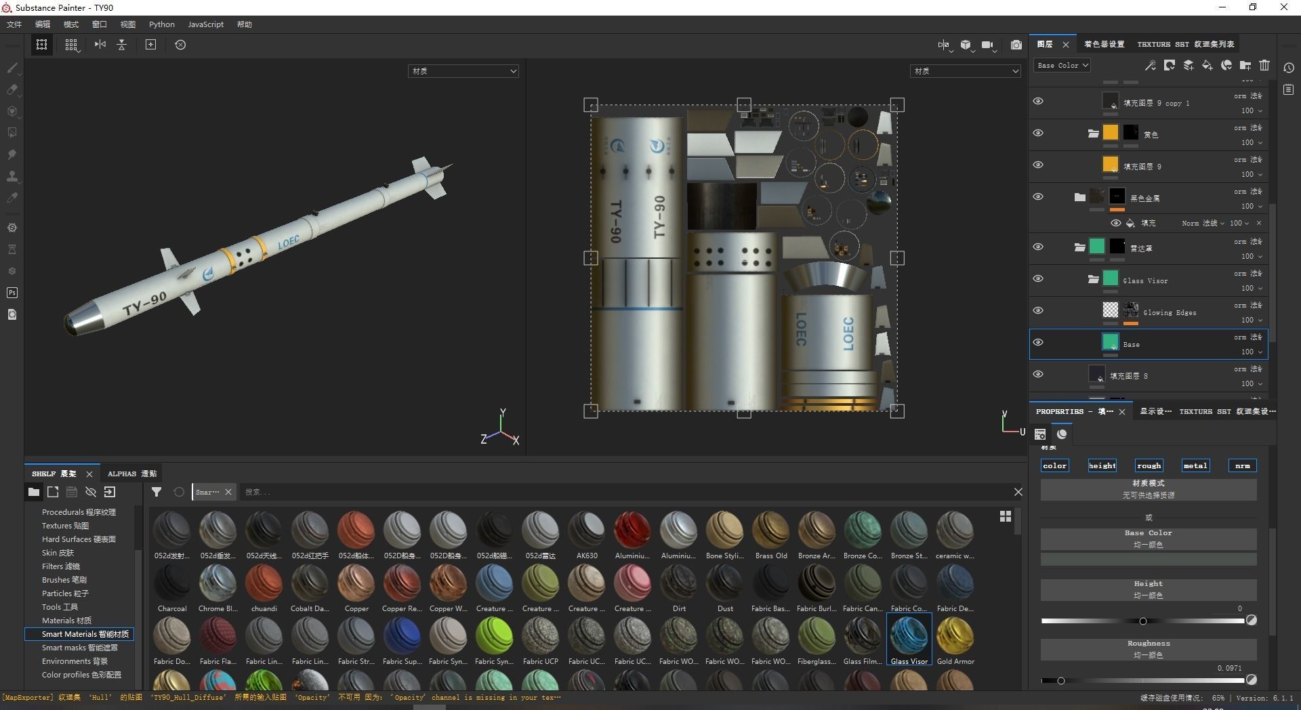Click the 材质模式 resource button
Screen dimensions: 1301x710
[x=1149, y=489]
